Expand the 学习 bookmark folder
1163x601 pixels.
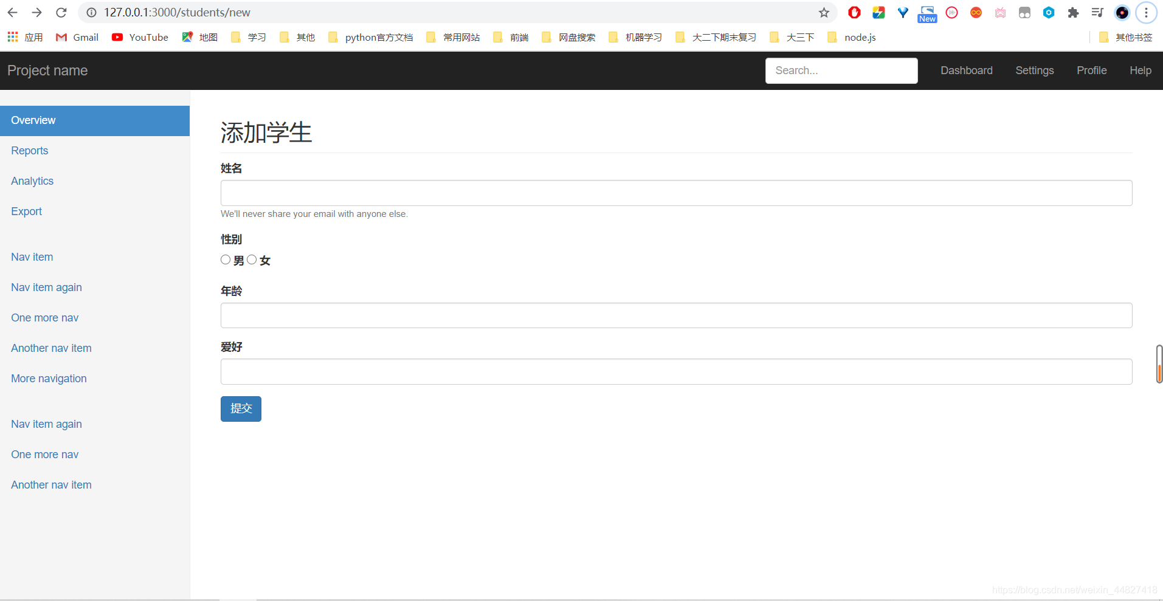click(x=249, y=37)
